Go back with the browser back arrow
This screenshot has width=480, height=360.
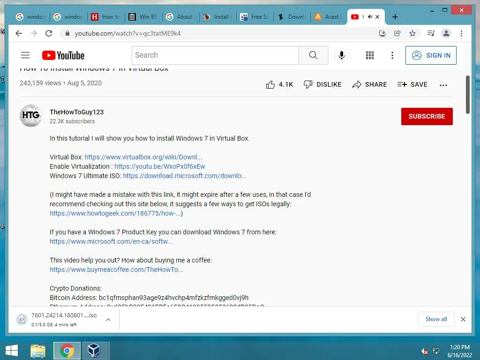(19, 33)
